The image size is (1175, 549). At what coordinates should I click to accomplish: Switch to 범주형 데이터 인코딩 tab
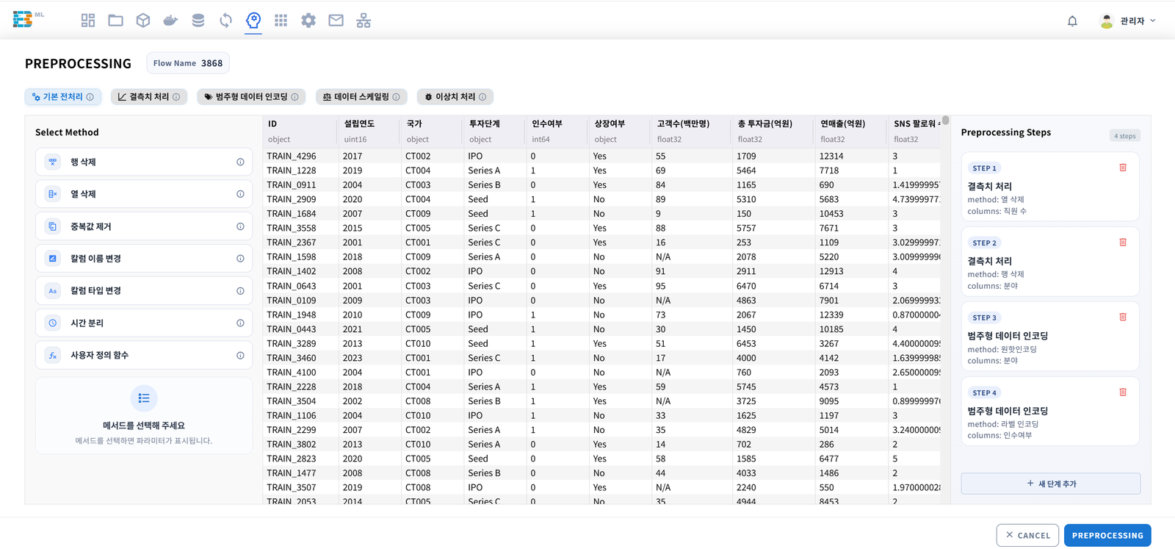[251, 97]
